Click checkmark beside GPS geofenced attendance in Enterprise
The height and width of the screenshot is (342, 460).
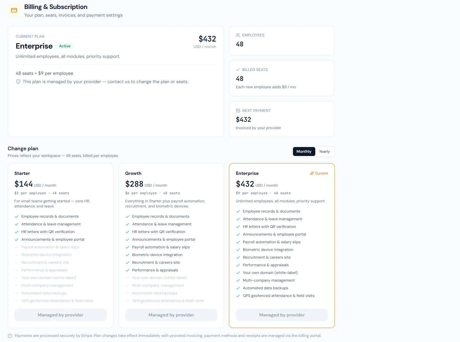[238, 296]
